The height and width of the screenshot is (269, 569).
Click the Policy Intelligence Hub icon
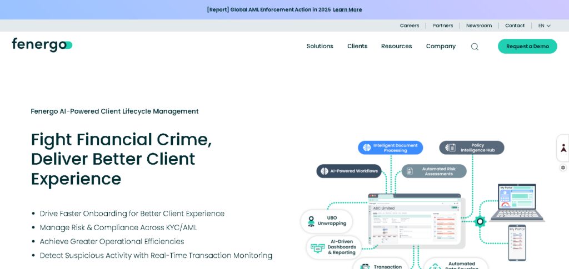(450, 148)
